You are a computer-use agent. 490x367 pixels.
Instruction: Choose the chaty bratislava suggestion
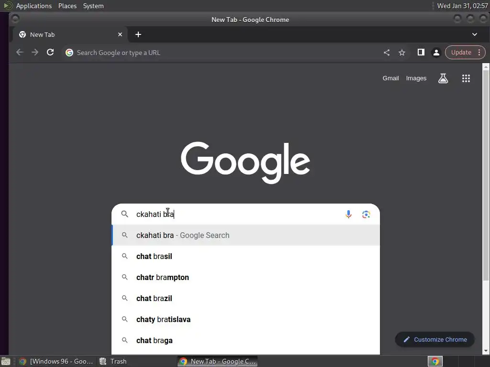[x=245, y=320]
